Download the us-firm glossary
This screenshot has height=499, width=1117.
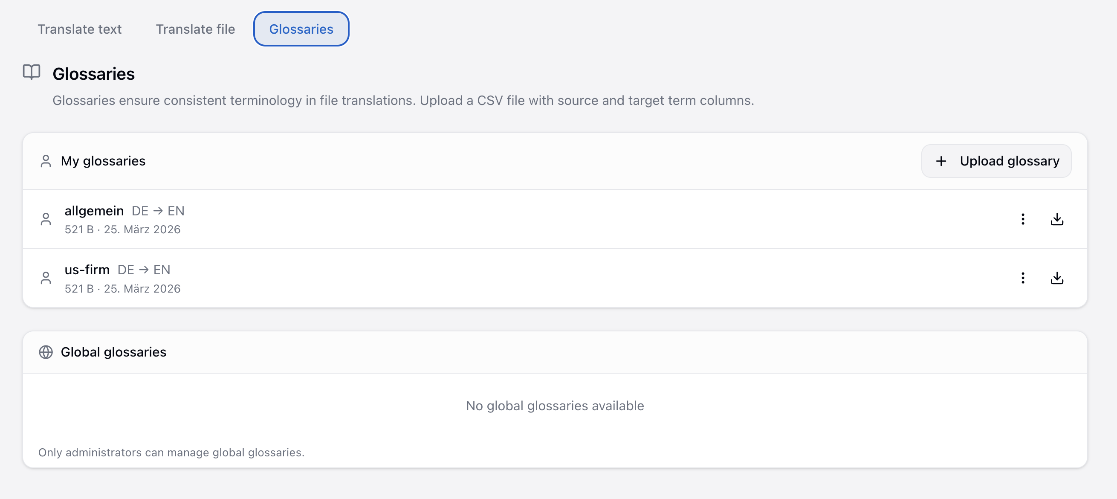point(1057,278)
